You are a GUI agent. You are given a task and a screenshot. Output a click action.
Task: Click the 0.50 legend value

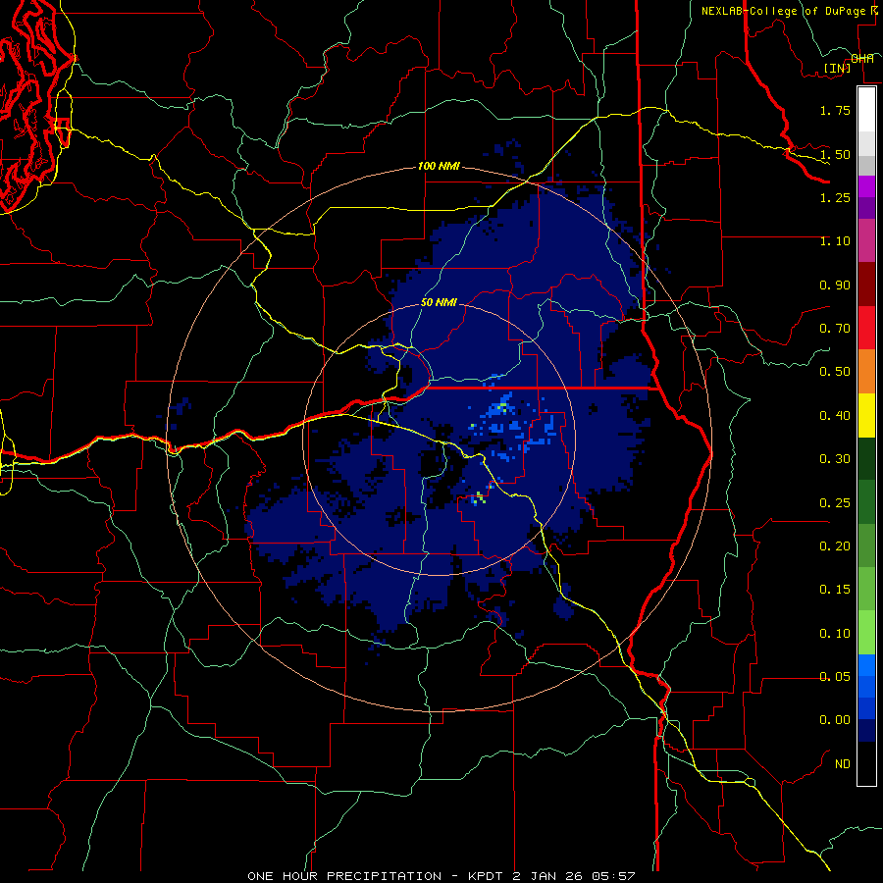tap(835, 372)
